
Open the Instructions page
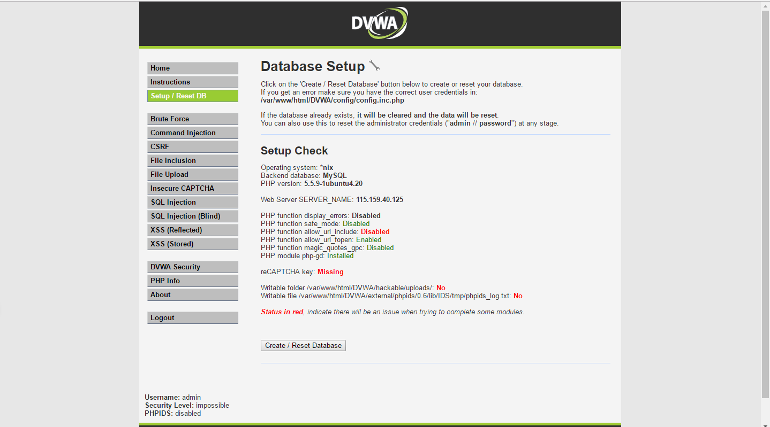[x=193, y=82]
